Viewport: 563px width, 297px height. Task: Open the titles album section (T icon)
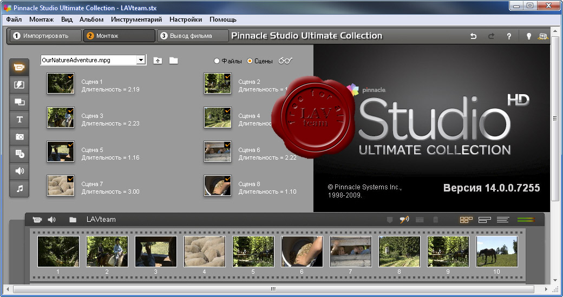[19, 119]
